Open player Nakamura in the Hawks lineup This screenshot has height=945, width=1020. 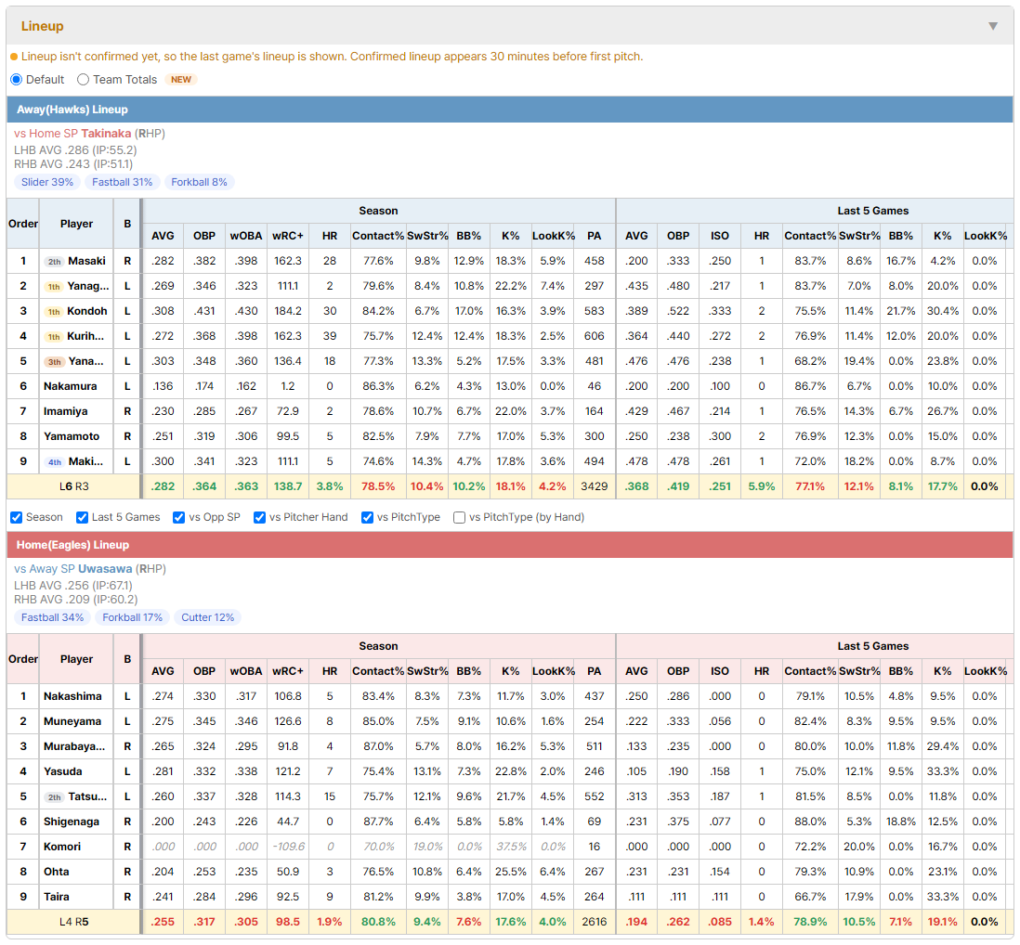[x=71, y=386]
